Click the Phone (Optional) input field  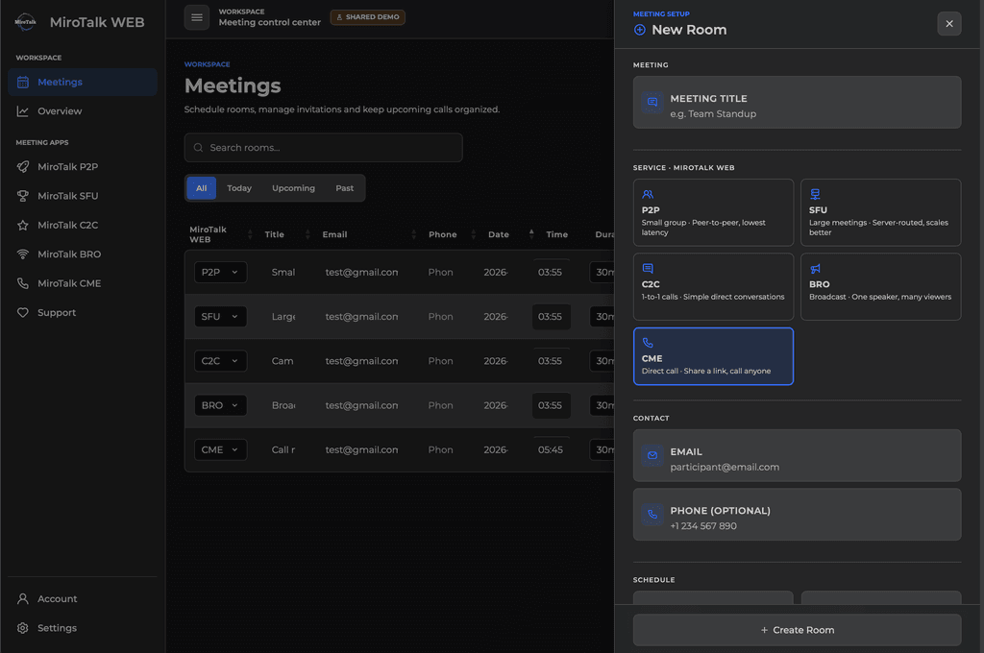[x=797, y=515]
